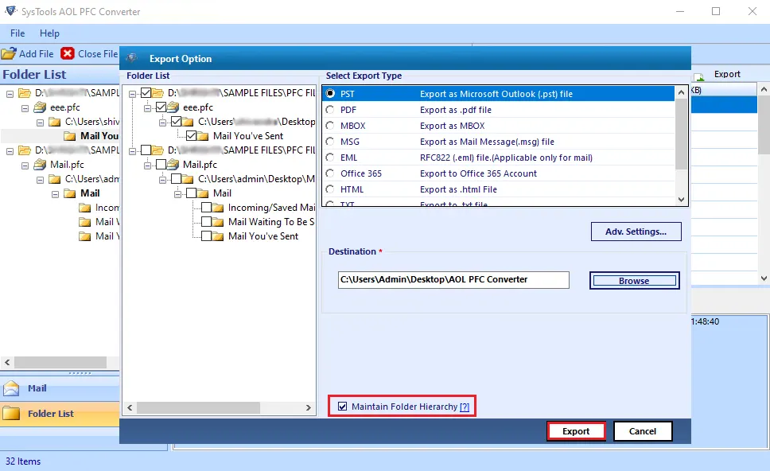Click C:\Users\adm folder icon in main Folder List
This screenshot has width=770, height=471.
(55, 179)
